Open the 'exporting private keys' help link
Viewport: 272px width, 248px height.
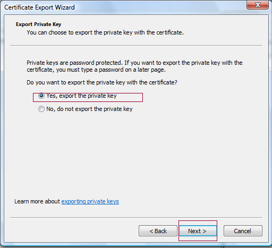90,201
